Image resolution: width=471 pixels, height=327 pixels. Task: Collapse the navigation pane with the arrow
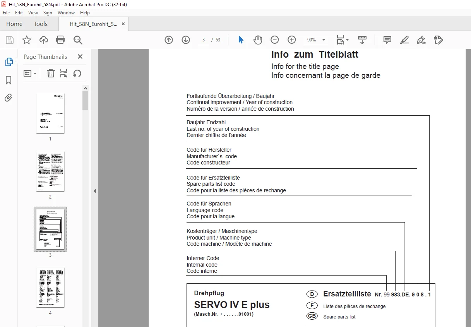point(95,191)
